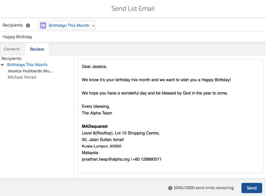The width and height of the screenshot is (266, 196).
Task: Click the empty recipients field to add more
Action: click(x=180, y=25)
